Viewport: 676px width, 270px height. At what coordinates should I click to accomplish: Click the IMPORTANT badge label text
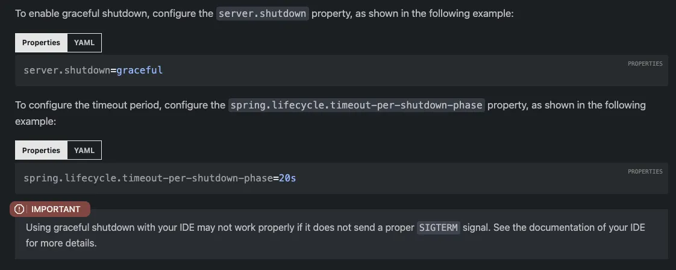(55, 209)
